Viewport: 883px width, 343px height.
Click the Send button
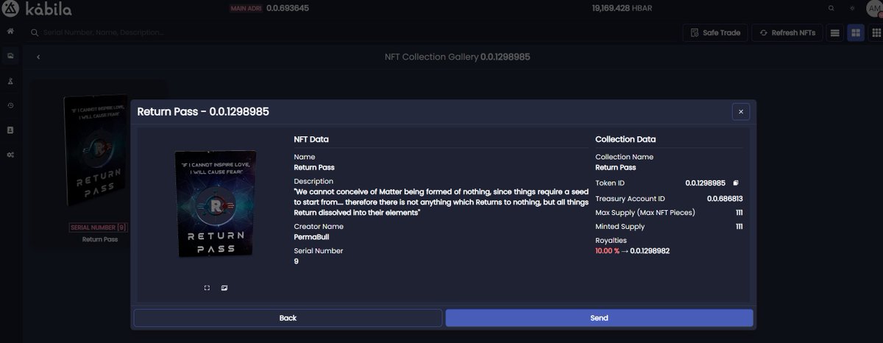pyautogui.click(x=599, y=318)
